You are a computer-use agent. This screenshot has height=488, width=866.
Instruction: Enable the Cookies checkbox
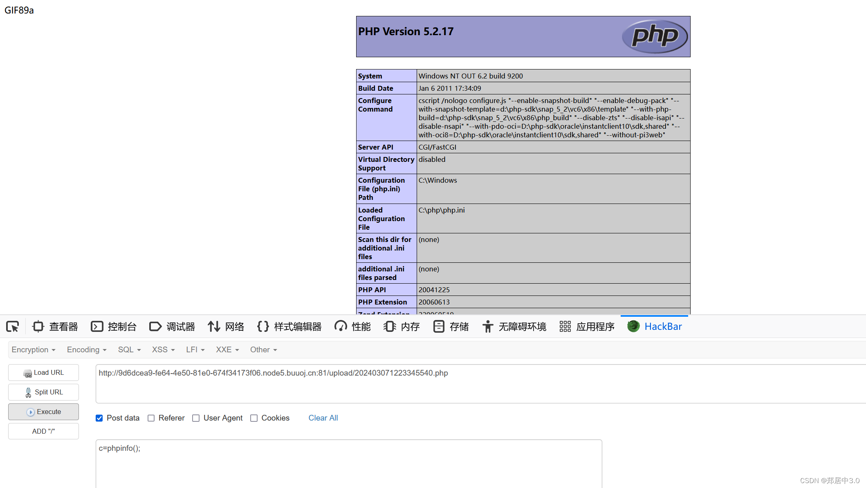coord(254,418)
